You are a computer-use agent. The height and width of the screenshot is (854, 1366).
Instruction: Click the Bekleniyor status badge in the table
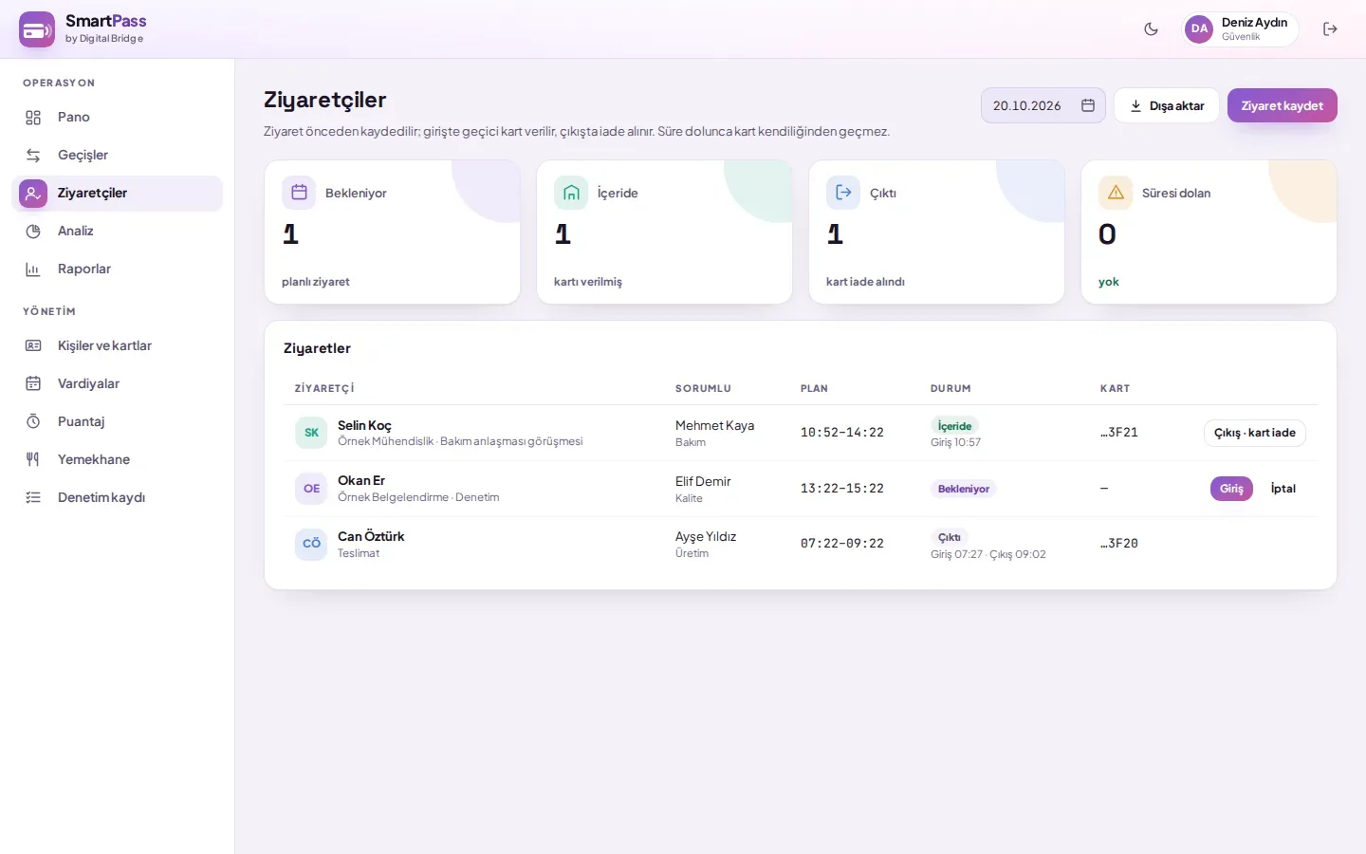pyautogui.click(x=964, y=489)
